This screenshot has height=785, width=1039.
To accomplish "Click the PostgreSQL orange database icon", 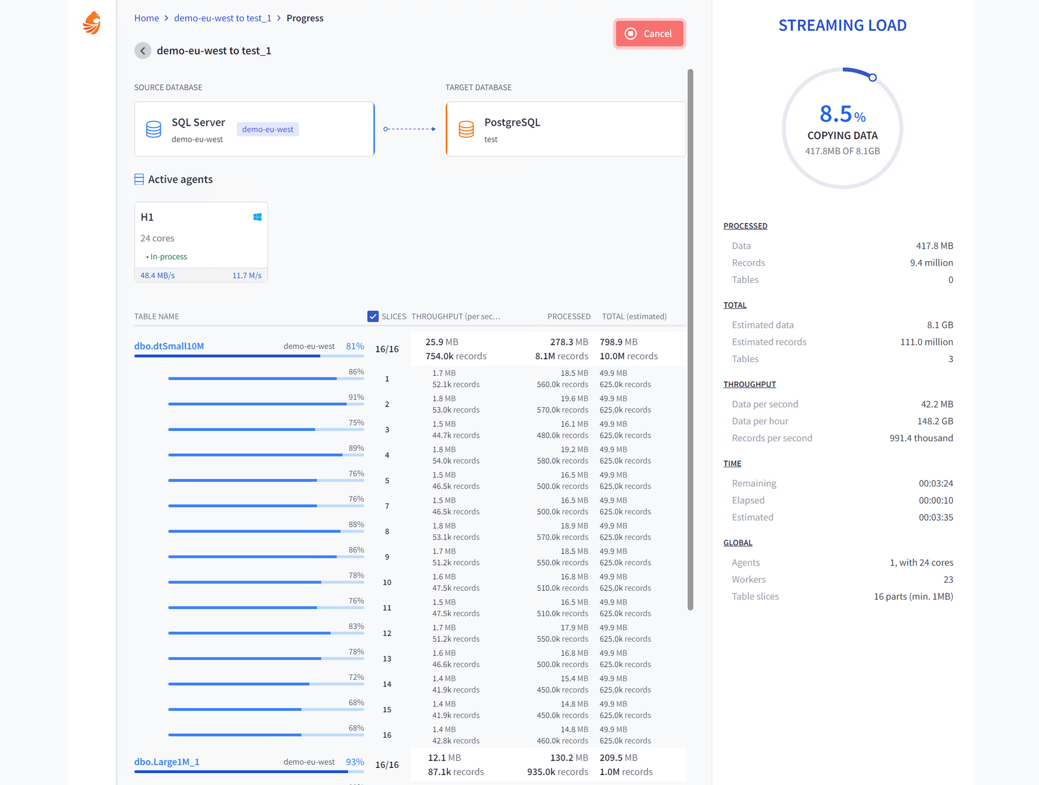I will pyautogui.click(x=466, y=129).
